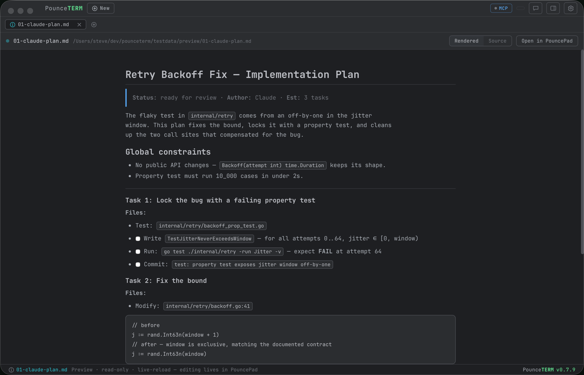Click Task 2: Fix the bound heading
The height and width of the screenshot is (375, 584).
(166, 281)
